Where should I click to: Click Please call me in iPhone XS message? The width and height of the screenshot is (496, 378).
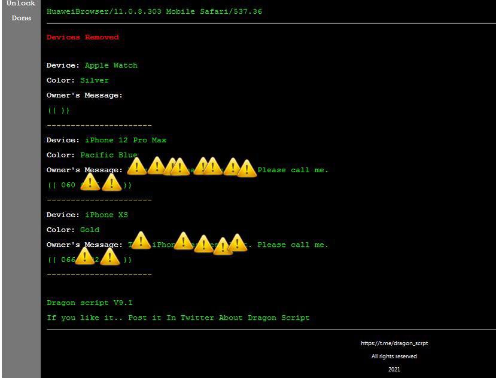pyautogui.click(x=293, y=245)
